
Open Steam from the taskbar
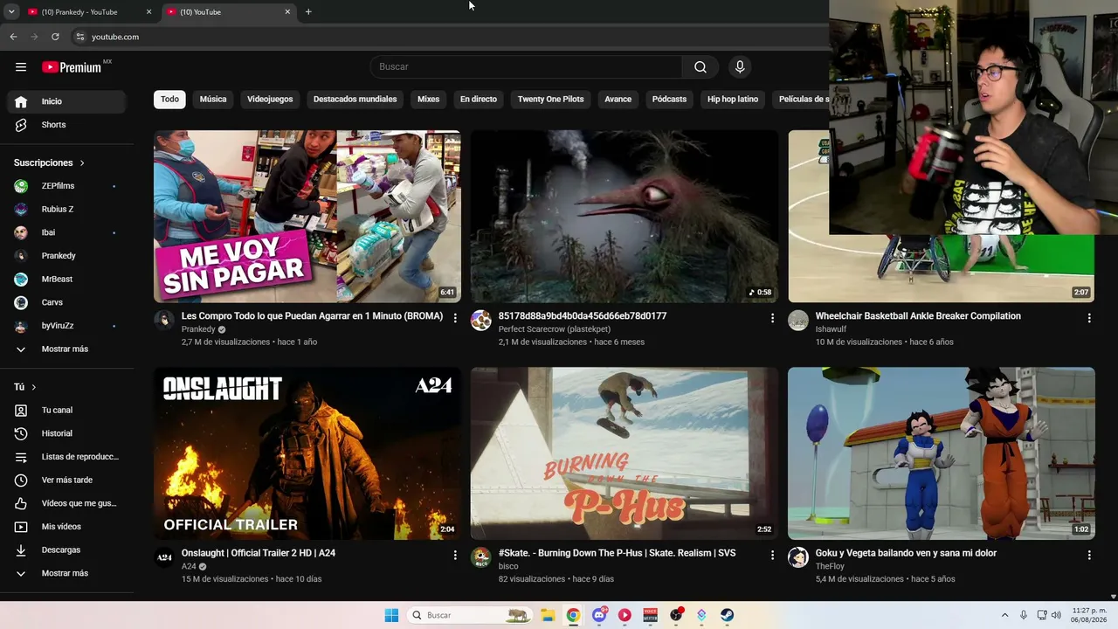[x=727, y=615]
